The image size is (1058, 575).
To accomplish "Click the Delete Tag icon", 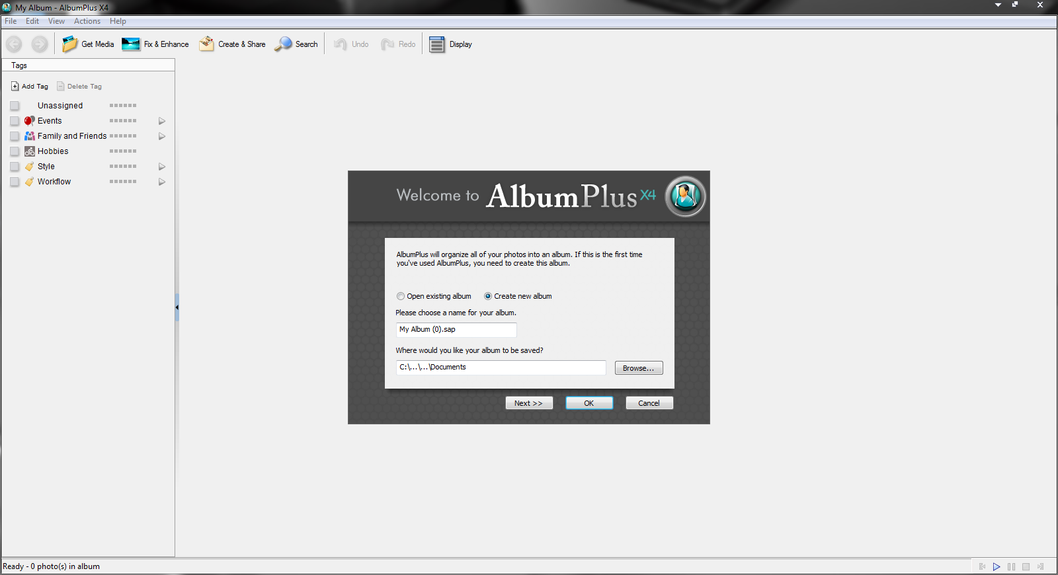I will [60, 87].
